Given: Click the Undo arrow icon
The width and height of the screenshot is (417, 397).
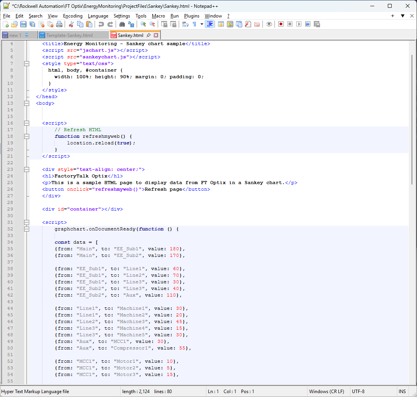Looking at the screenshot, I should (101, 24).
